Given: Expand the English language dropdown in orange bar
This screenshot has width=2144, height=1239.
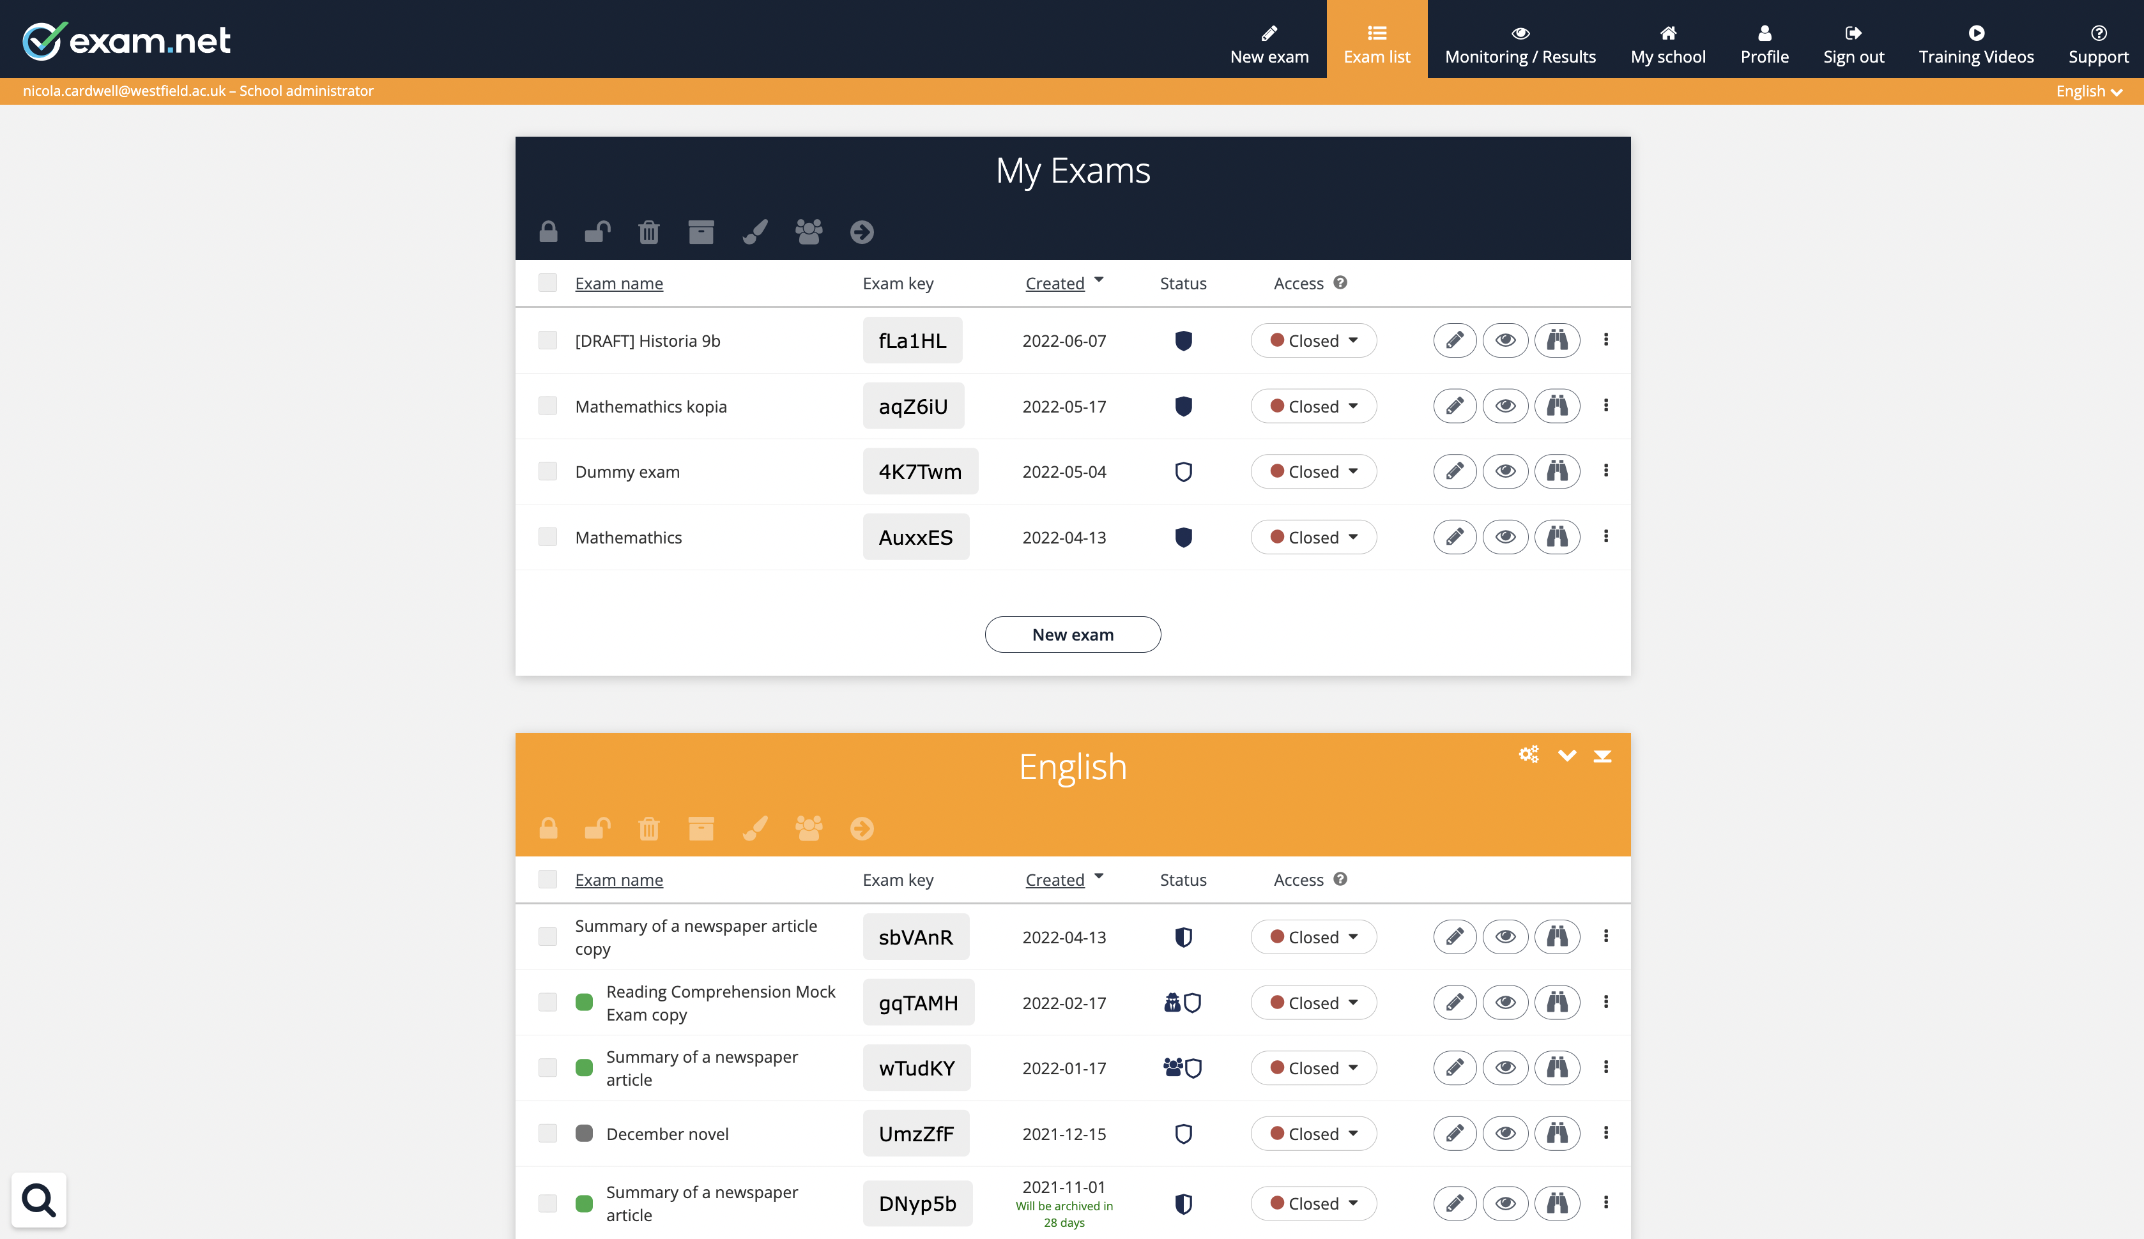Looking at the screenshot, I should point(2088,91).
